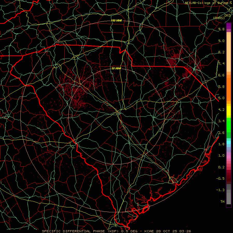Select the 3.4 scale value
Viewport: 233px width, 233px height.
coord(221,121)
